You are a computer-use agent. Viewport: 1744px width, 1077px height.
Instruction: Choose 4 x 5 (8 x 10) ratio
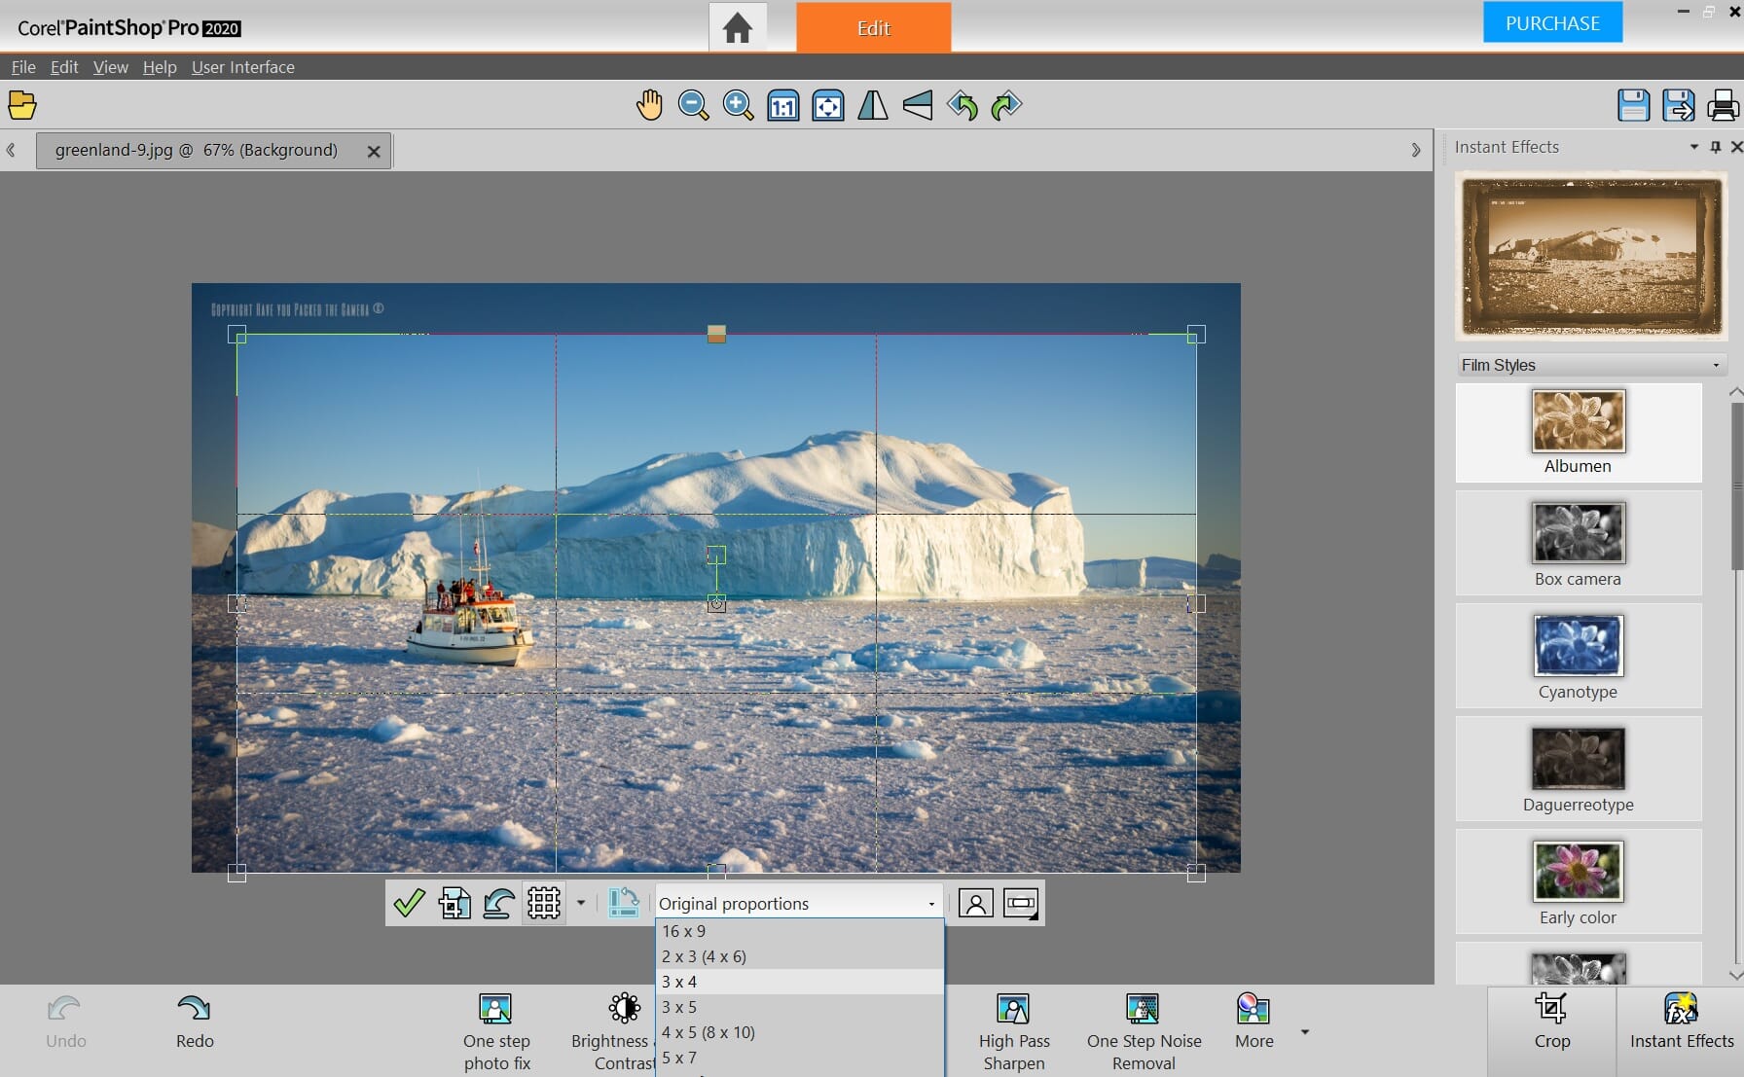(799, 1032)
